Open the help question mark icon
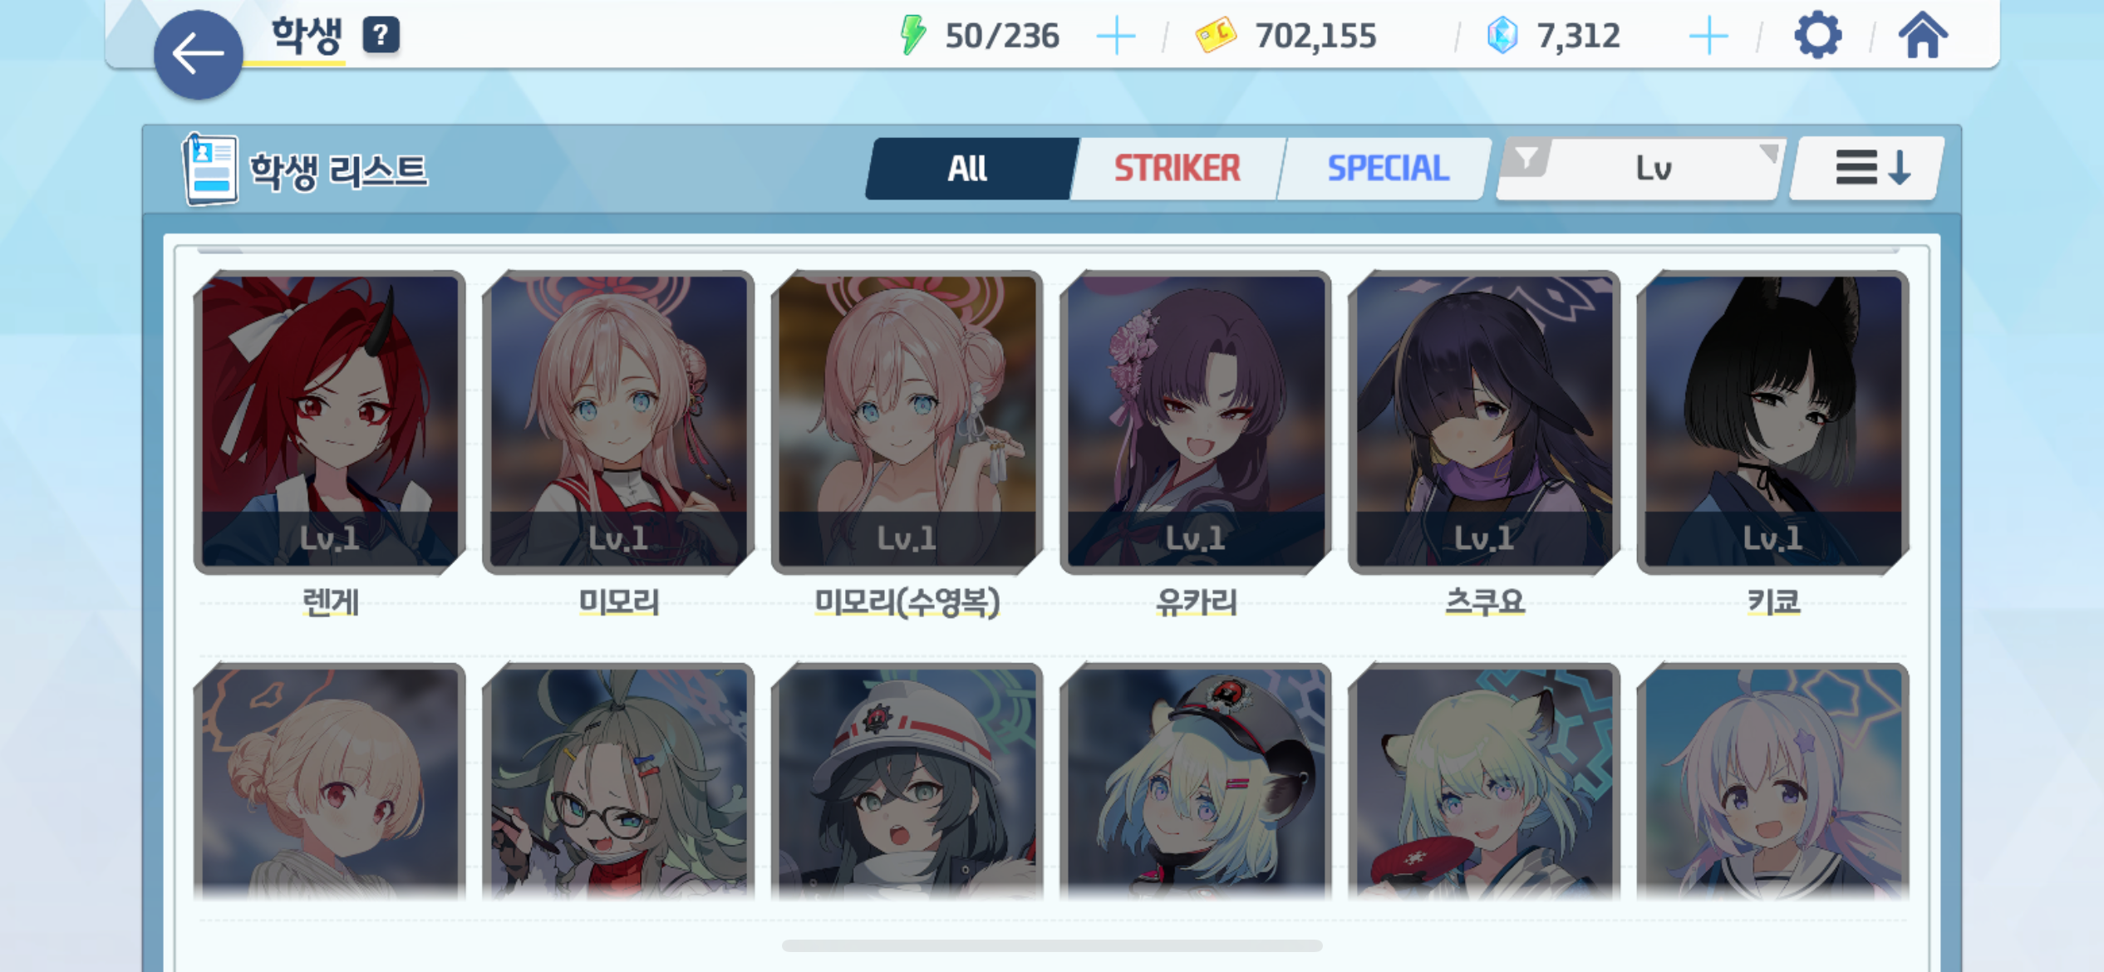Screen dimensions: 2104x972 381,35
